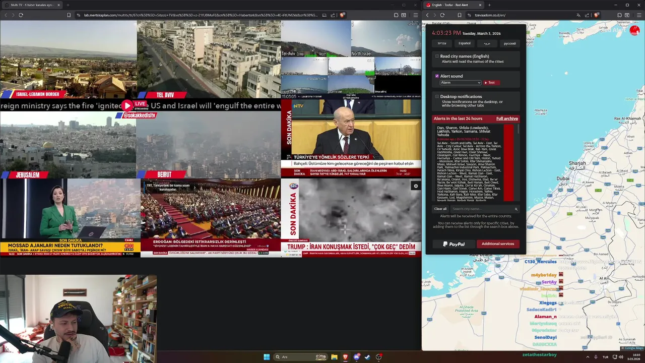This screenshot has height=363, width=645.
Task: Select the Beirut camera feed
Action: (x=209, y=146)
